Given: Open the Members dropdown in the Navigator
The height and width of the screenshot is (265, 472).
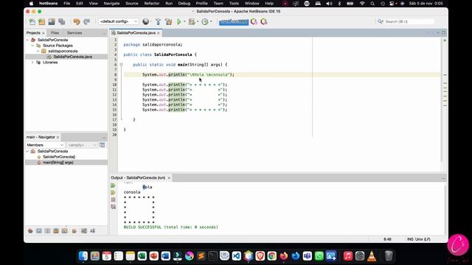Looking at the screenshot, I should [45, 145].
